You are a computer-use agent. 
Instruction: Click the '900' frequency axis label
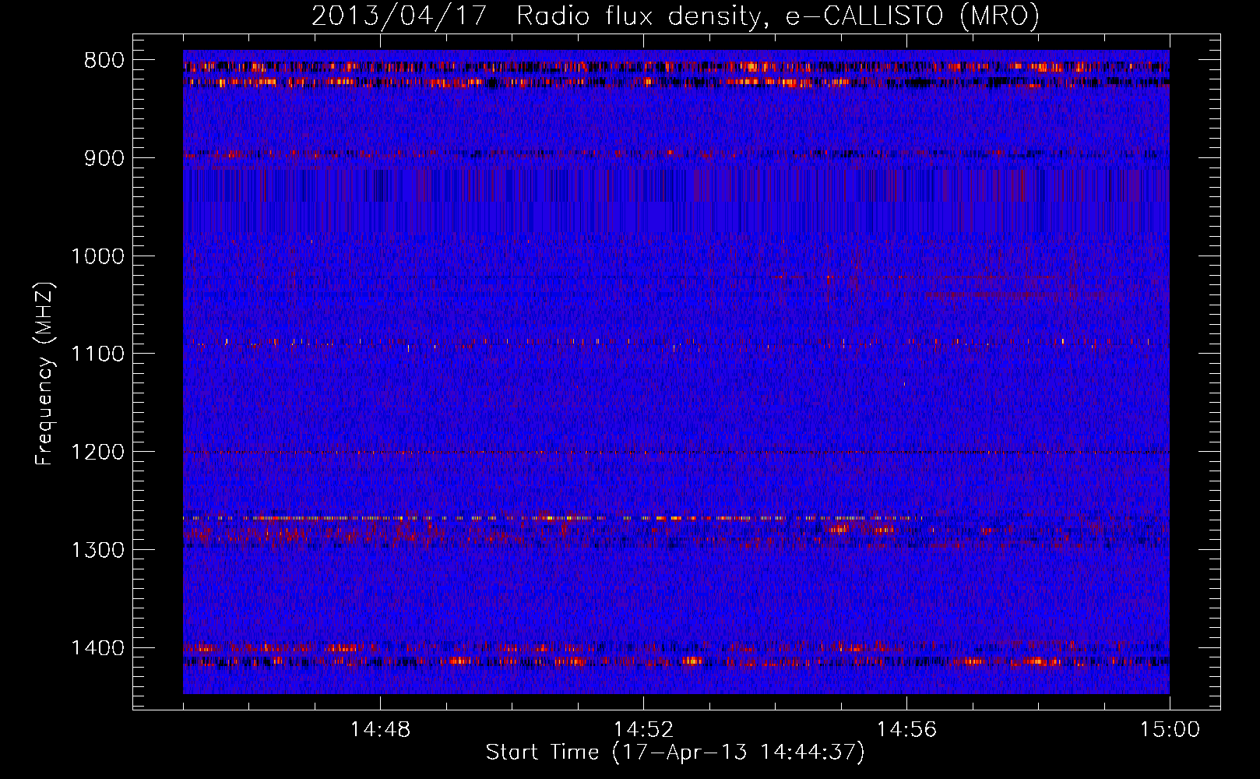point(104,158)
